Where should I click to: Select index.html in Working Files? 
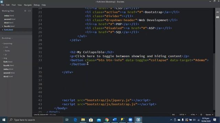pos(9,16)
